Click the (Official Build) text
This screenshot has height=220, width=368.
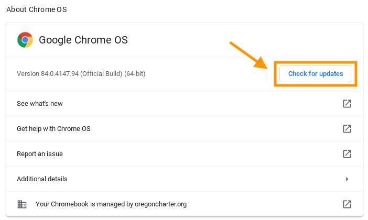(101, 74)
